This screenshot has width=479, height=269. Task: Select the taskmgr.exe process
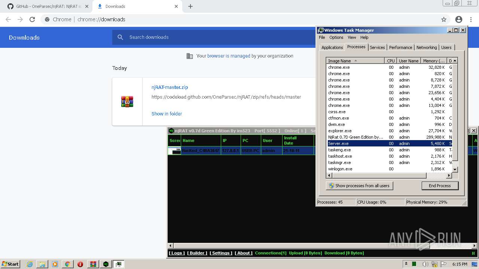pyautogui.click(x=390, y=163)
